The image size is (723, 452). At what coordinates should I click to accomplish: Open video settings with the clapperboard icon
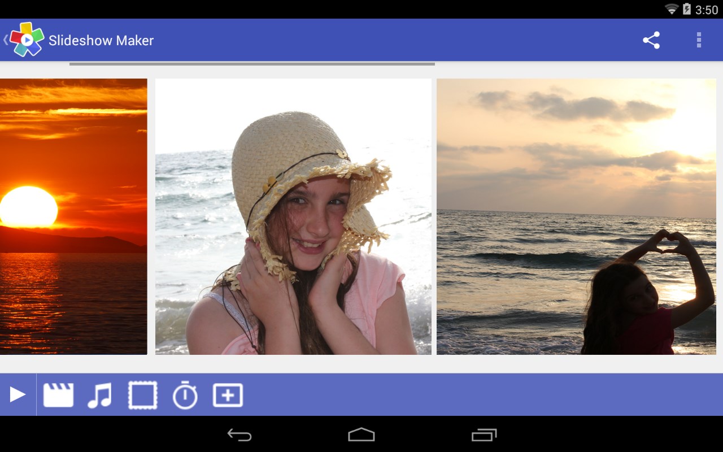point(58,395)
